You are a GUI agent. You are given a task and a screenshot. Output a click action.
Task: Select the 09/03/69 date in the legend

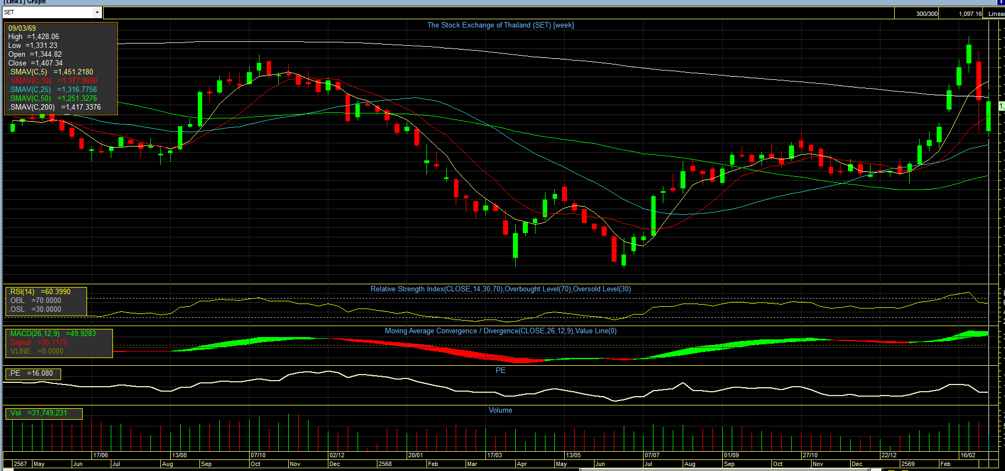pyautogui.click(x=22, y=28)
